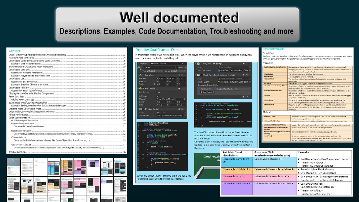Open 'Available Data Structures' contents entry
This screenshot has height=202, width=359.
pos(67,58)
